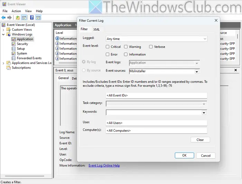The height and width of the screenshot is (184, 242).
Task: Select the General tab in event details
Action: [63, 78]
